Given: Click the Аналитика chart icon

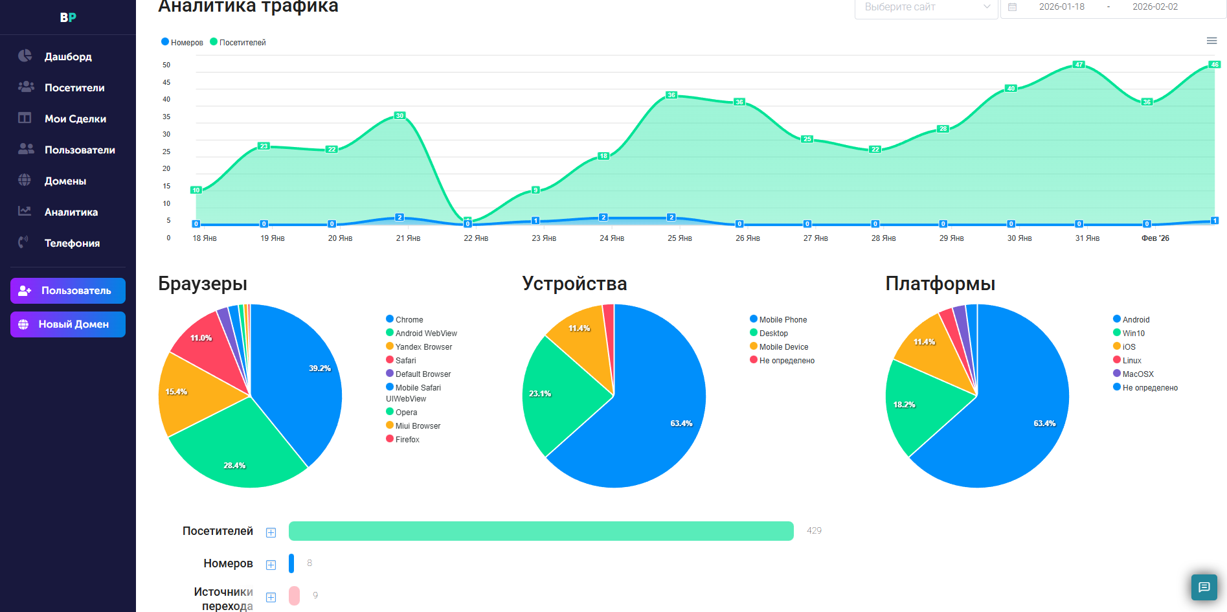Looking at the screenshot, I should pyautogui.click(x=25, y=211).
